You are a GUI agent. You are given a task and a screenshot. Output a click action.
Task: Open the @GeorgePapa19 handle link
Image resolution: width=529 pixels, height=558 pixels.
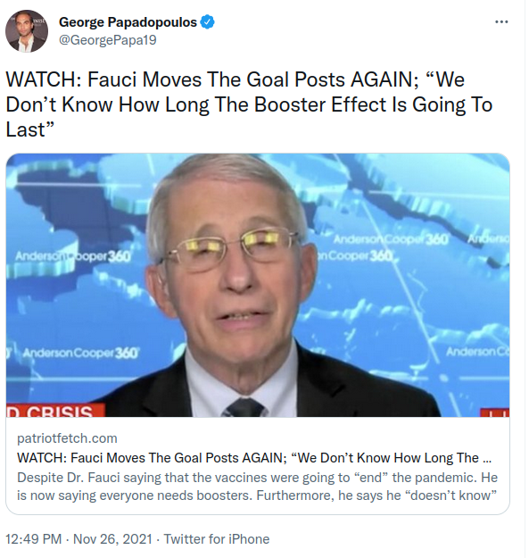pos(108,40)
